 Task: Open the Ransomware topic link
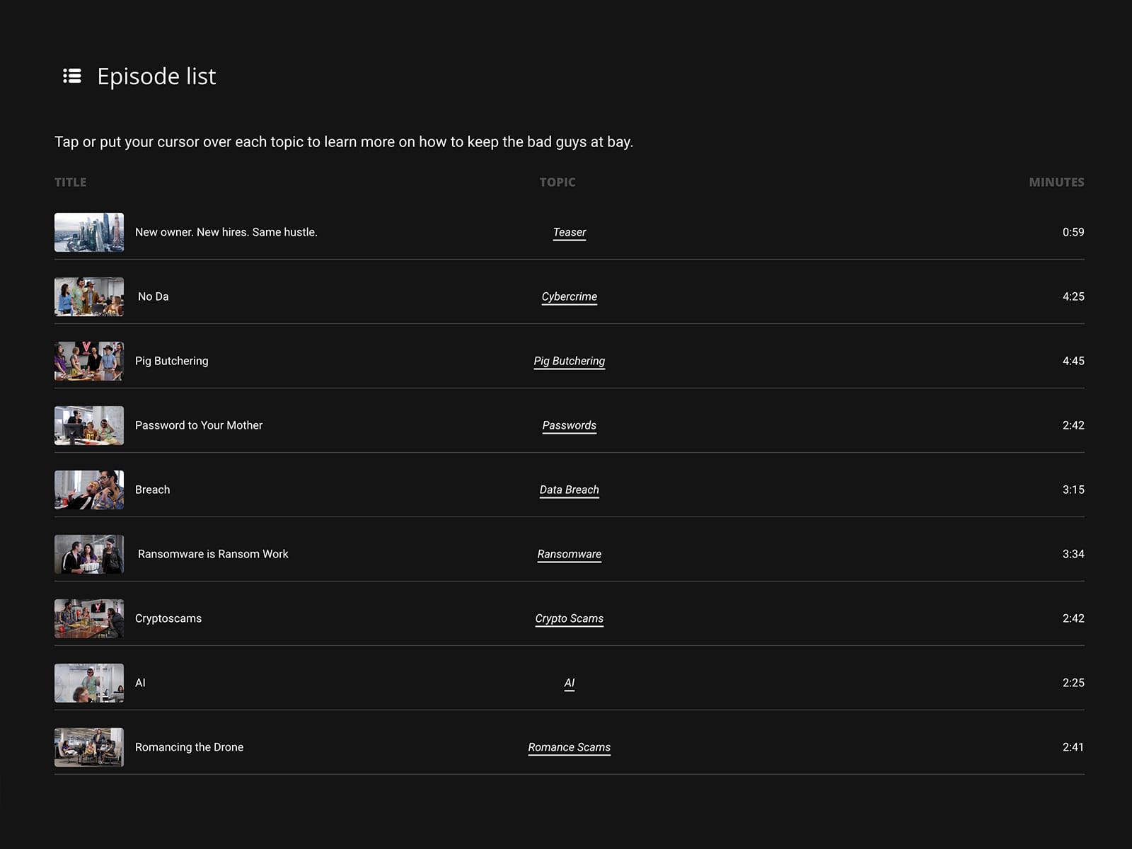point(570,554)
